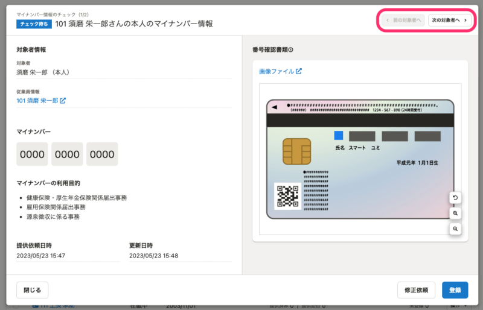Click the チェック待ち status badge

pyautogui.click(x=34, y=24)
